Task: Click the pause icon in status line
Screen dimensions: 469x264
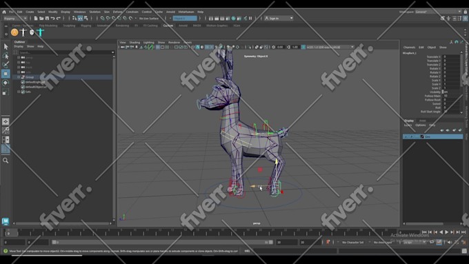Action: coord(250,19)
